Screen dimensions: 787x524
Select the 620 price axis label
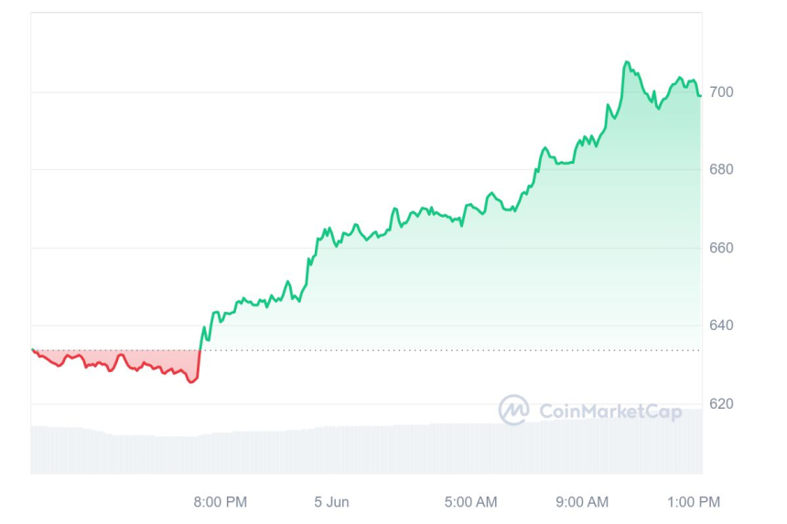tap(721, 403)
